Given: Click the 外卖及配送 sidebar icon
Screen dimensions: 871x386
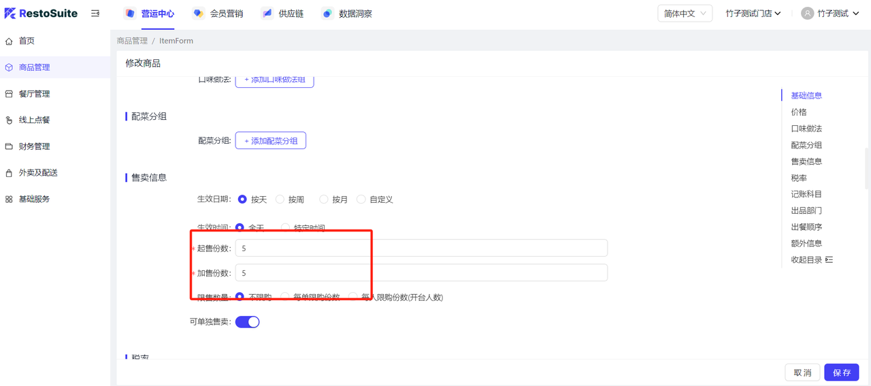Looking at the screenshot, I should tap(9, 173).
